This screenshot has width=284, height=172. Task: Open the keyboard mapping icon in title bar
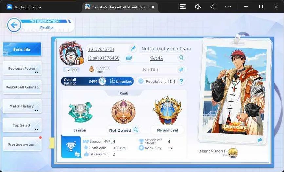click(182, 7)
